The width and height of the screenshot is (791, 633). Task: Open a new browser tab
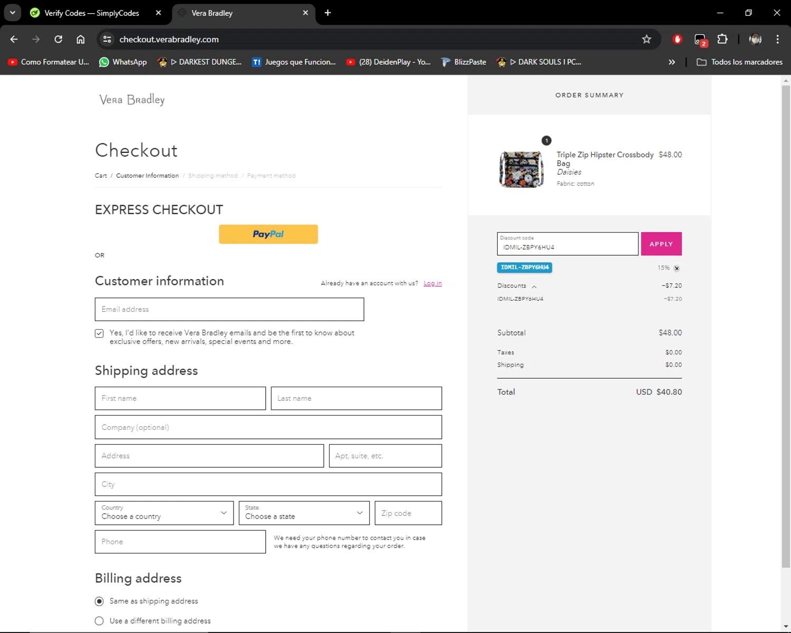pyautogui.click(x=327, y=13)
